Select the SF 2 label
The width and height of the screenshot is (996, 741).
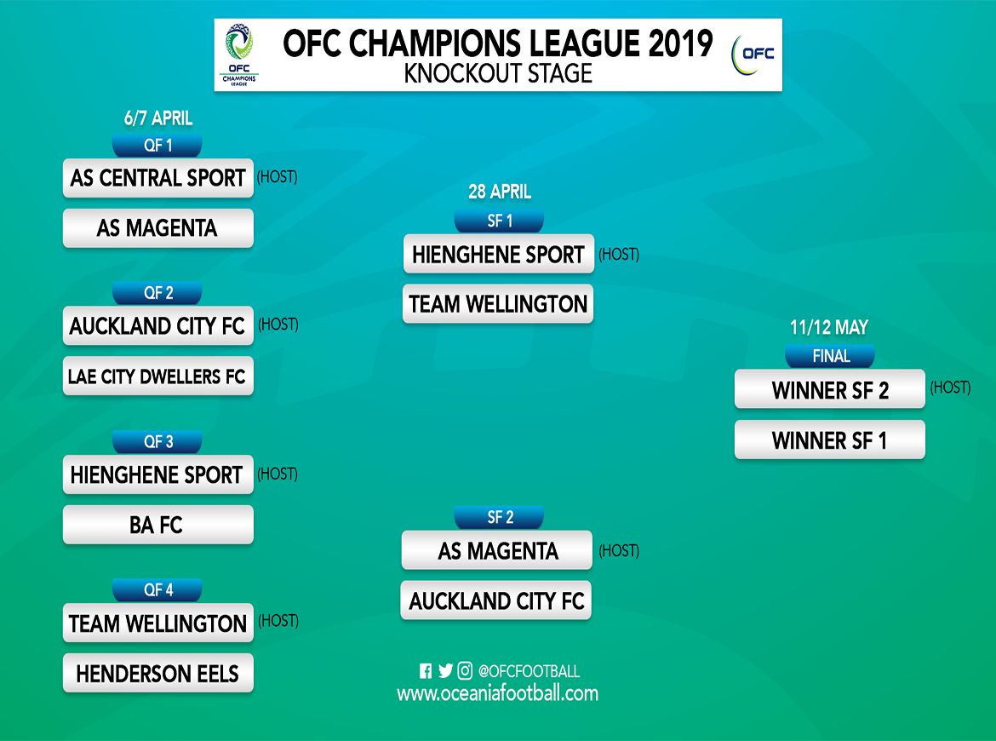click(499, 517)
